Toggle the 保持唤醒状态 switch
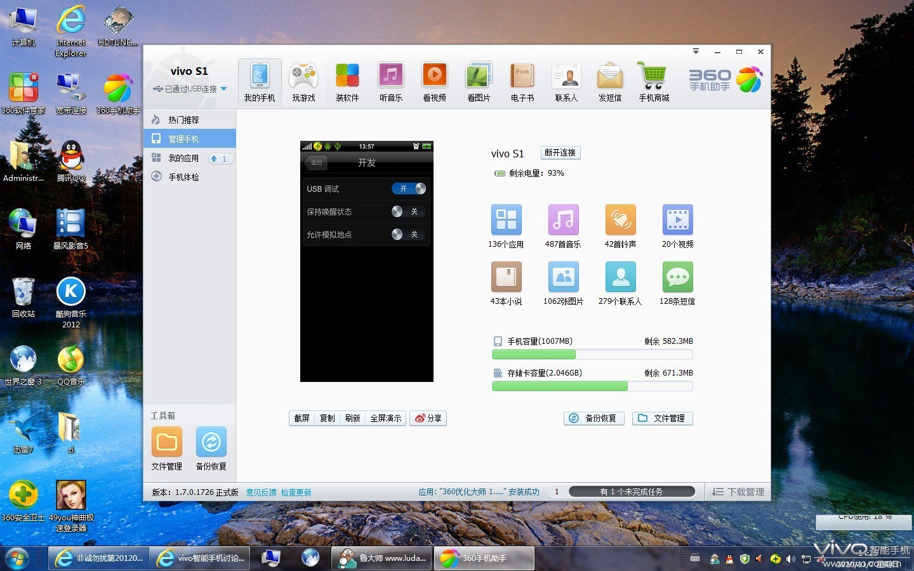The image size is (914, 571). click(x=409, y=211)
